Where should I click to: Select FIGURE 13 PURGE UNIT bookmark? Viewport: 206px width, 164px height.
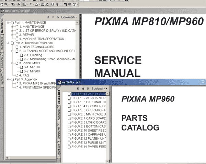pos(89,143)
